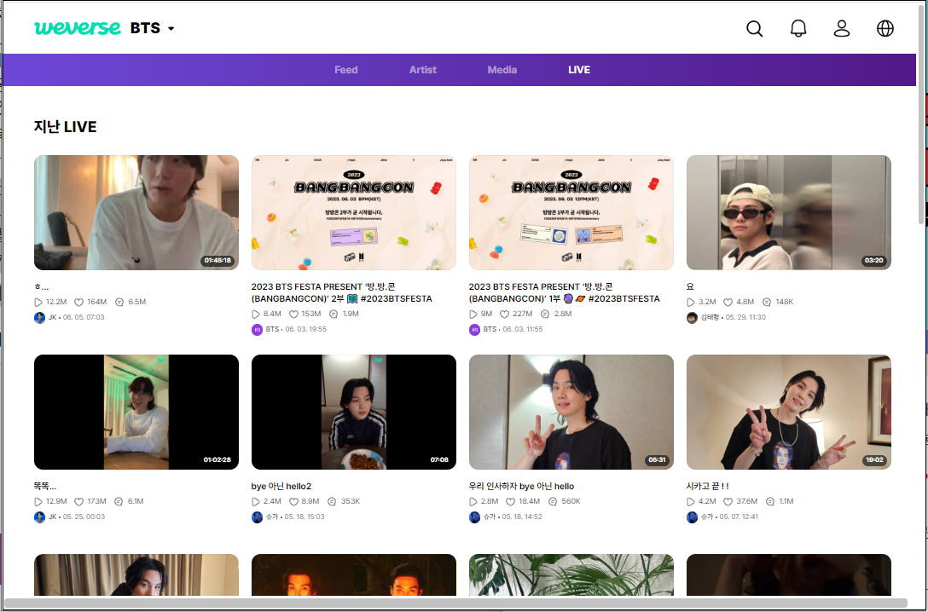Click 슈가's avatar under the 시카고 끝!! video

[x=692, y=517]
